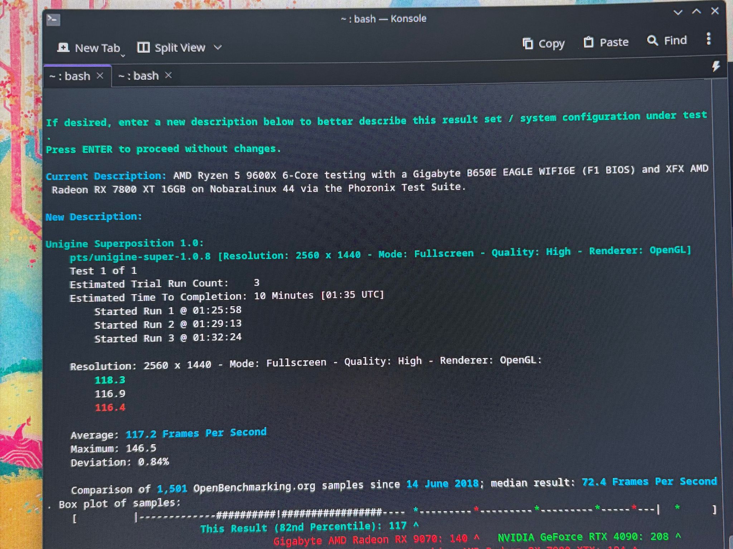Click the 'pts/unigine-super-1.0.8' text
The image size is (733, 549).
click(x=140, y=256)
